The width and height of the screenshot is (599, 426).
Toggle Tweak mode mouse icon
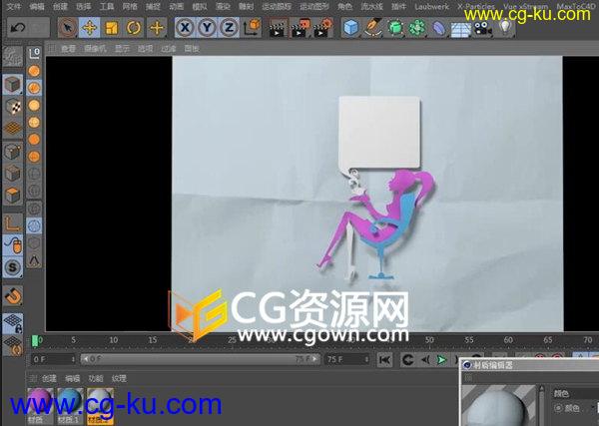click(13, 244)
